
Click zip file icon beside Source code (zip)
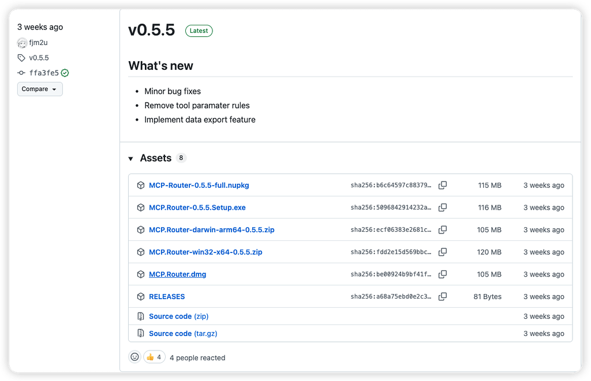coord(141,316)
